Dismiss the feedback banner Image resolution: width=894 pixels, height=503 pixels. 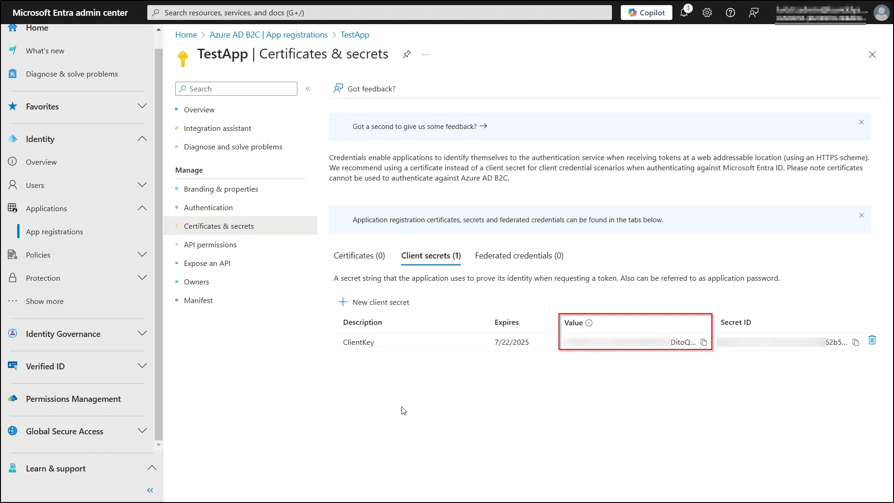tap(861, 123)
